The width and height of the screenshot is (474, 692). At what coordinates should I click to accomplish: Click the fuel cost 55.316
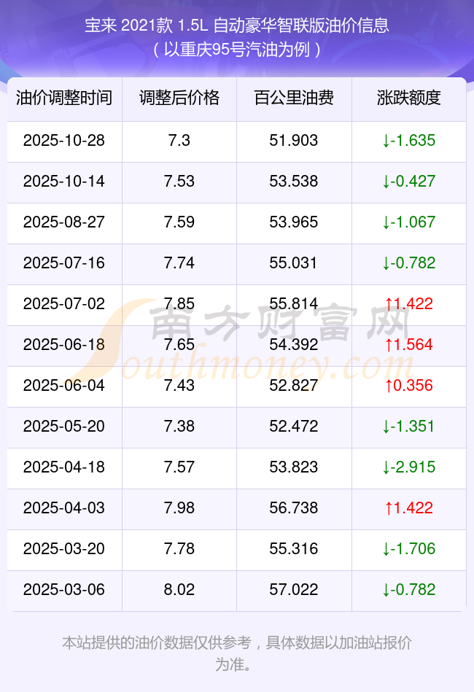[294, 549]
